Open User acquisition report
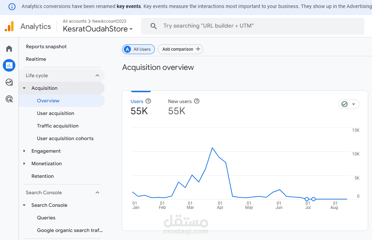The image size is (372, 240). 55,113
